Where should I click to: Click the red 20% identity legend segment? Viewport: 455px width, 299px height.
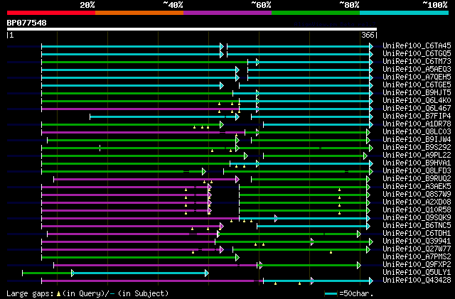[51, 13]
